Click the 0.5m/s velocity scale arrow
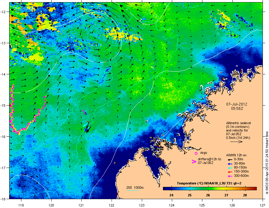269x208 pixels. click(236, 142)
